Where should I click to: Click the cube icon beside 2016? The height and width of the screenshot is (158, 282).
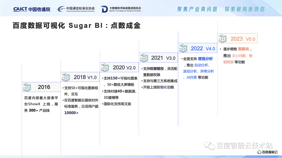pos(27,87)
